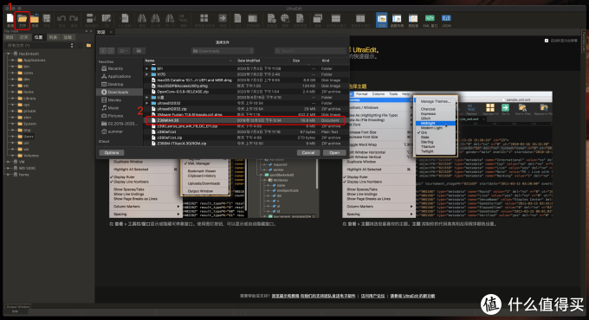Click the Open file toolbar icon
This screenshot has width=589, height=320.
click(23, 18)
